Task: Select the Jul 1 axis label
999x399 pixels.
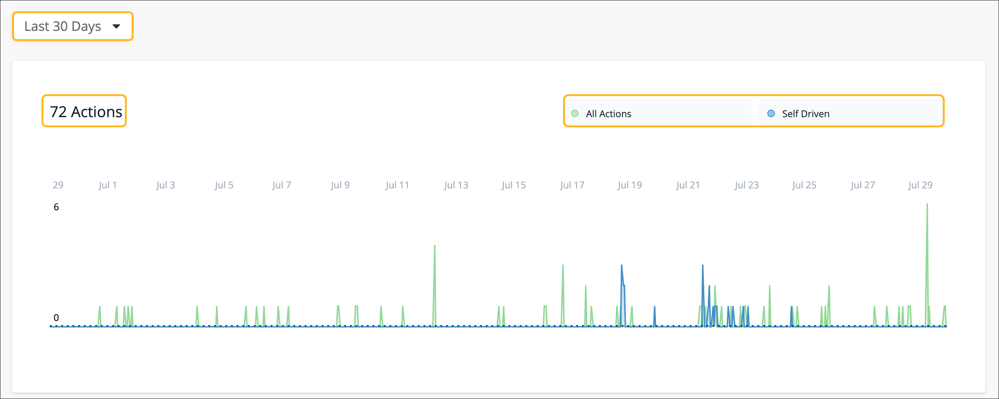Action: pyautogui.click(x=108, y=185)
